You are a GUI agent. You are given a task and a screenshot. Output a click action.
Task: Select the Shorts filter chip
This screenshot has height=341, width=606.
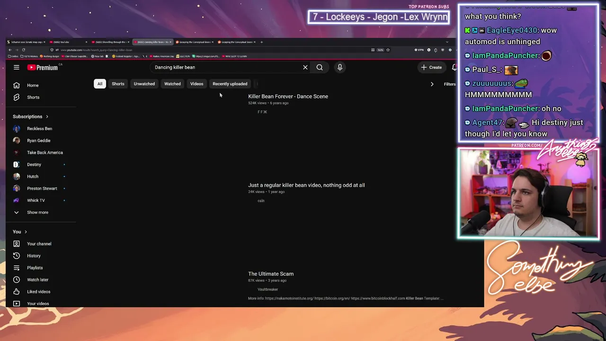click(118, 84)
